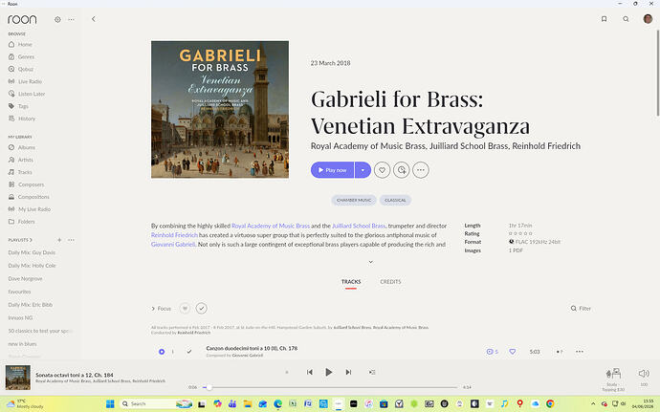Expand the album description chevron
The image size is (660, 412).
click(x=371, y=262)
